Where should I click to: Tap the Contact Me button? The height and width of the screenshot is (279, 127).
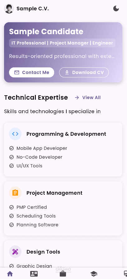click(31, 72)
